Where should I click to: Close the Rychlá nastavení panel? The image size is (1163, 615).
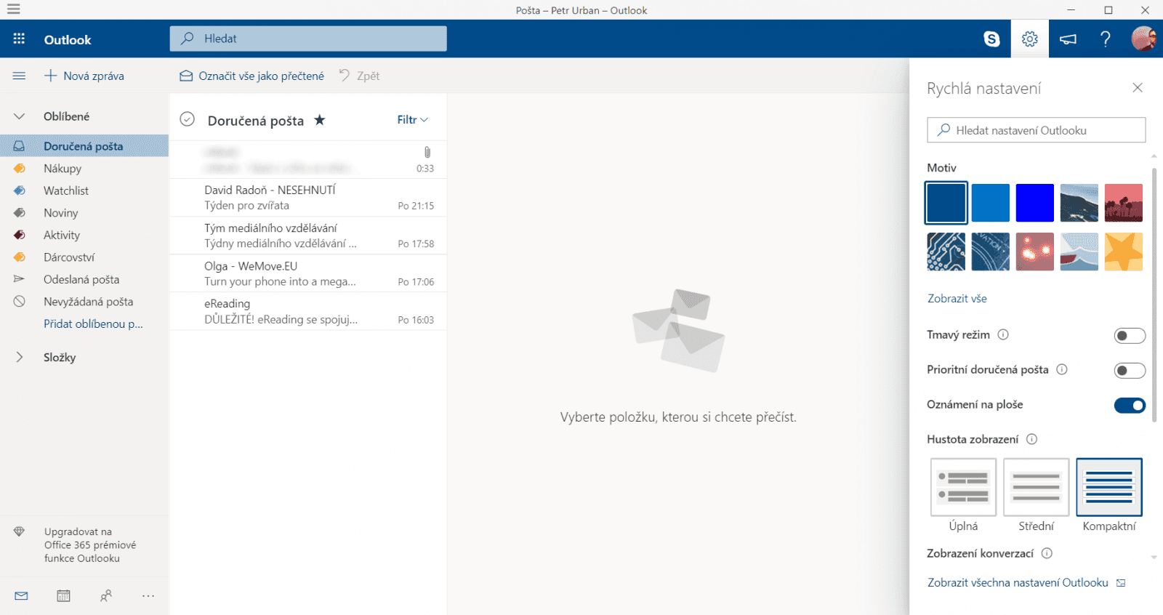tap(1138, 88)
